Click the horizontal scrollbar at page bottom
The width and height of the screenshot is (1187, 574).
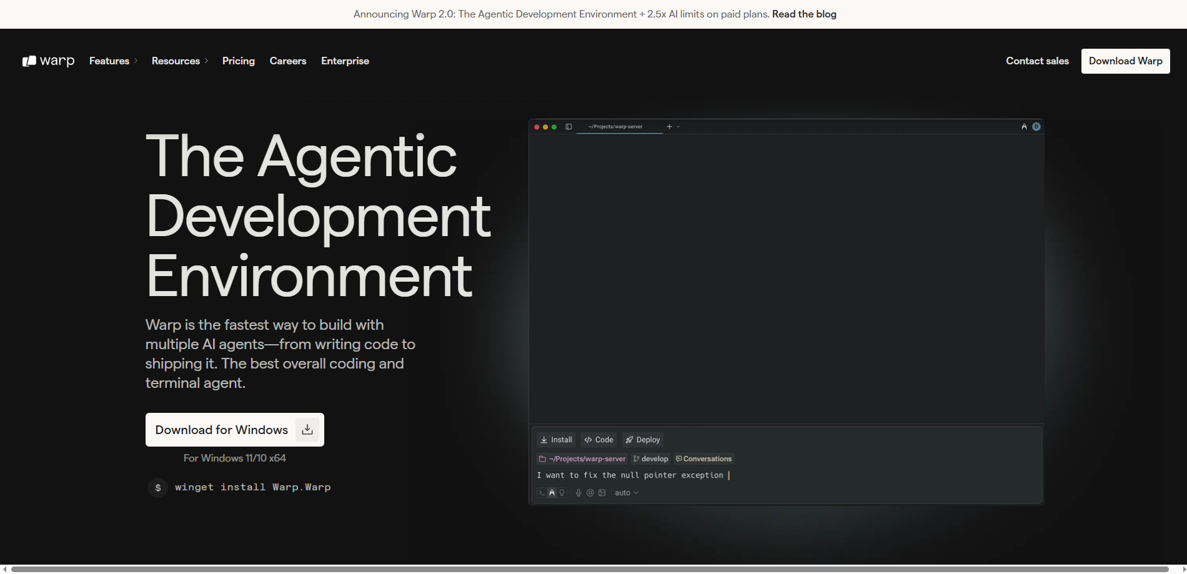(x=590, y=569)
